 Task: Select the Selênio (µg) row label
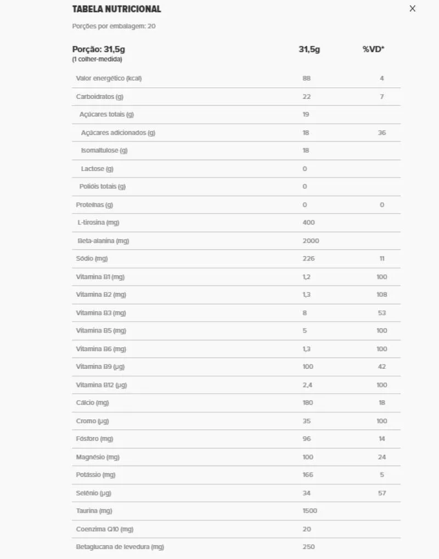click(x=93, y=493)
